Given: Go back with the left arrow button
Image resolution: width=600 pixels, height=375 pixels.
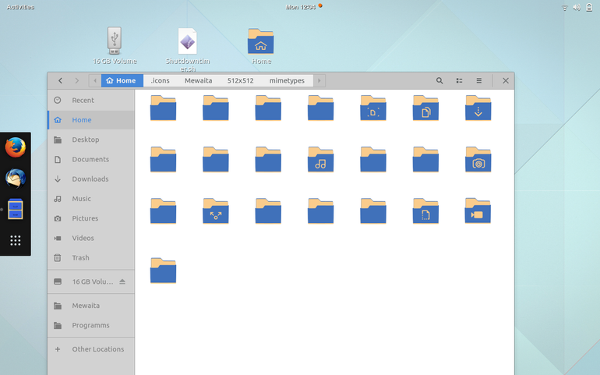Looking at the screenshot, I should pyautogui.click(x=60, y=80).
